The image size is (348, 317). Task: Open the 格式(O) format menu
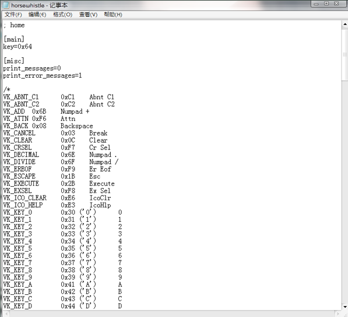point(62,15)
